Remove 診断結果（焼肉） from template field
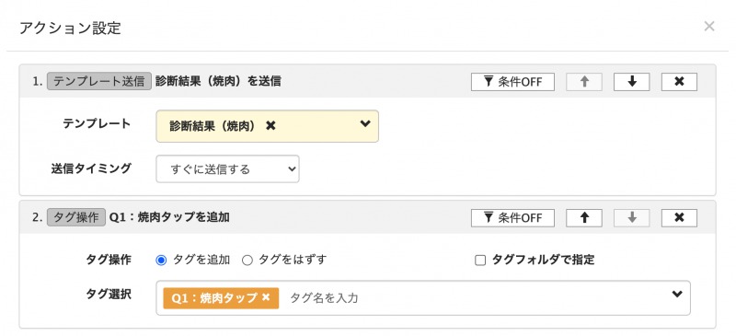Image resolution: width=736 pixels, height=336 pixels. pyautogui.click(x=270, y=125)
